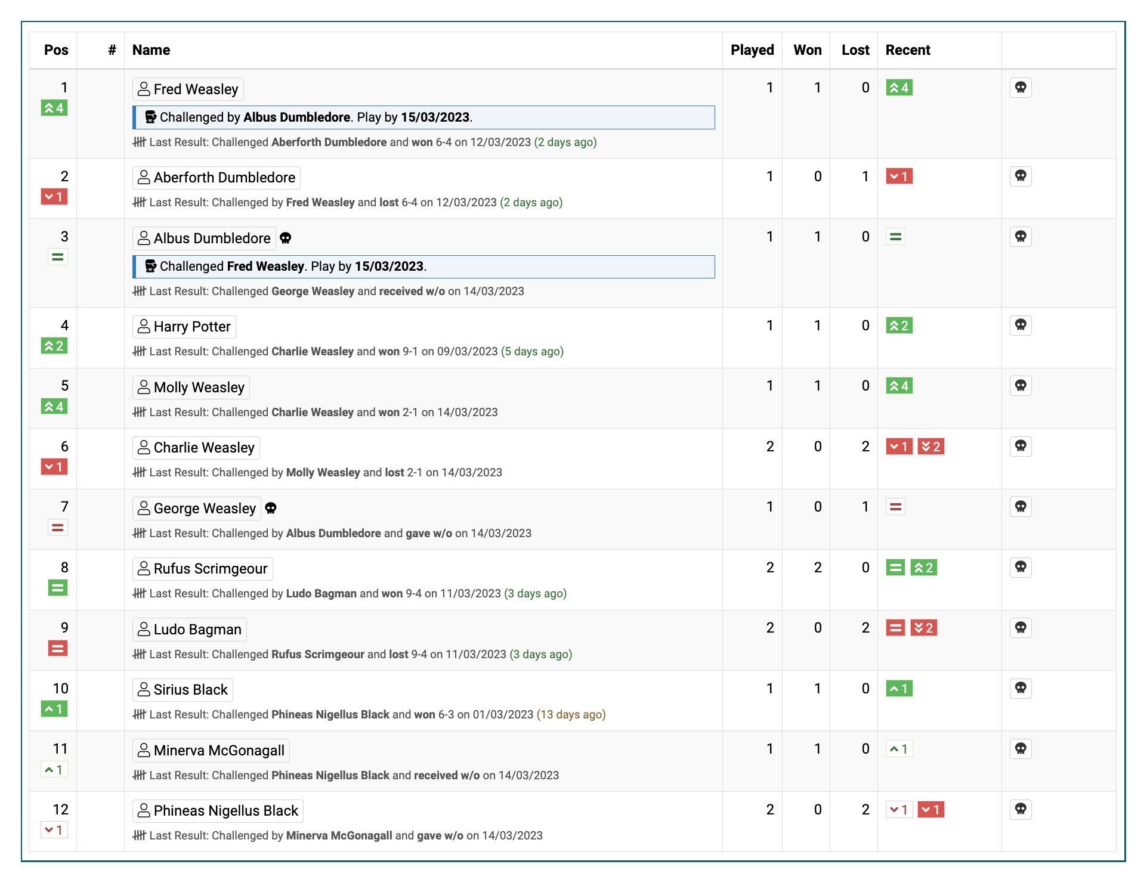Click the challenge skull button in Charlie Weasley's row
The width and height of the screenshot is (1147, 883).
click(1020, 447)
